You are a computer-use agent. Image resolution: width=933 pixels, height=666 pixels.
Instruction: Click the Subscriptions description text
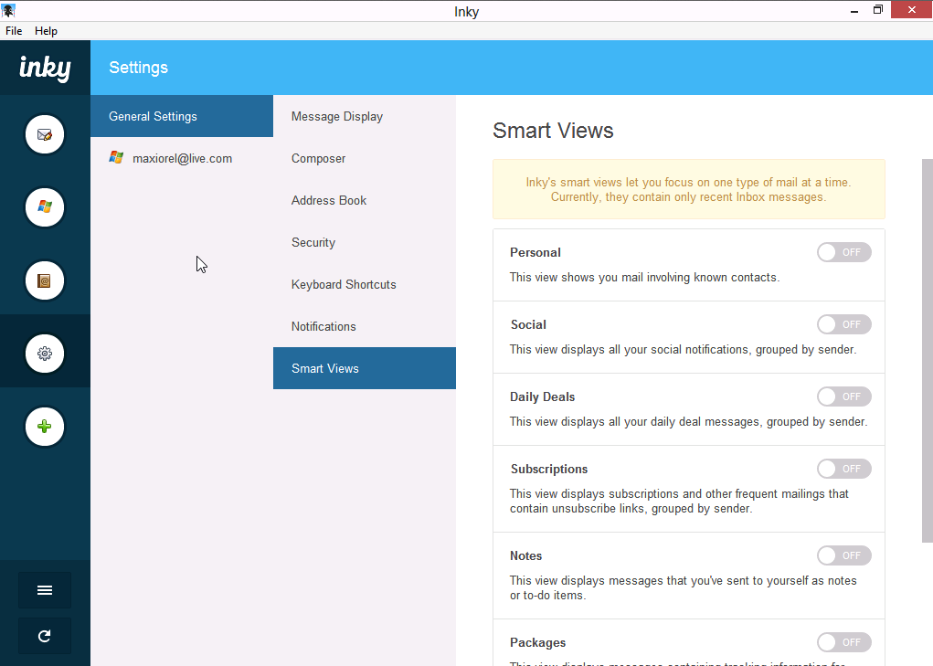click(x=679, y=502)
